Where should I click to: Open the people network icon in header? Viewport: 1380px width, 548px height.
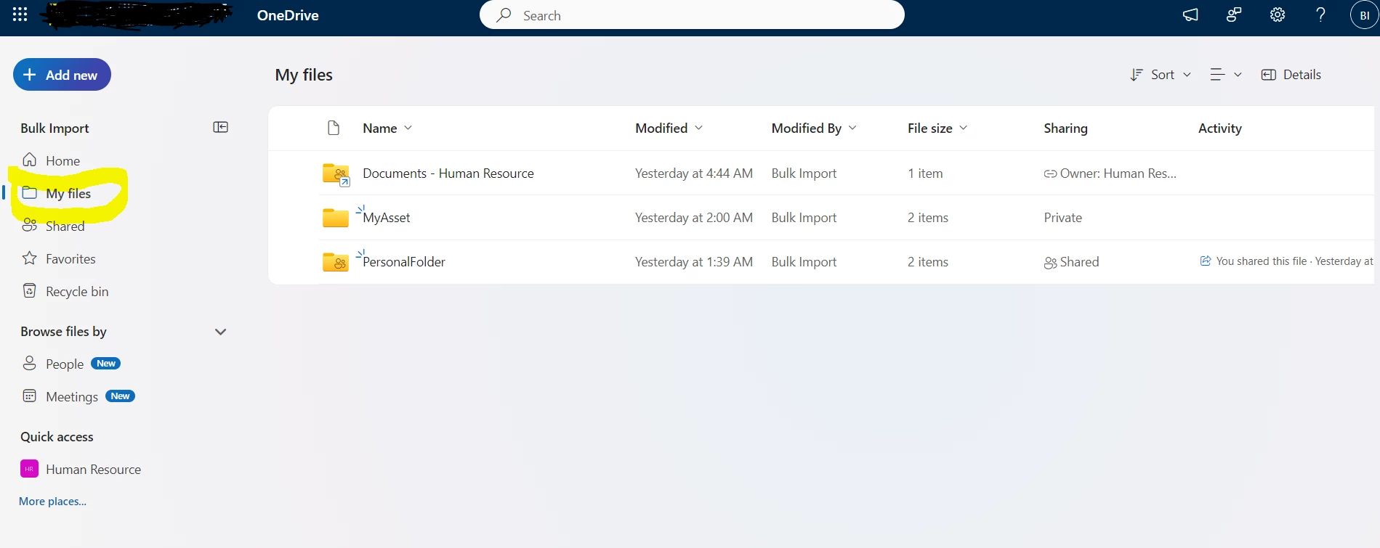pyautogui.click(x=1234, y=15)
